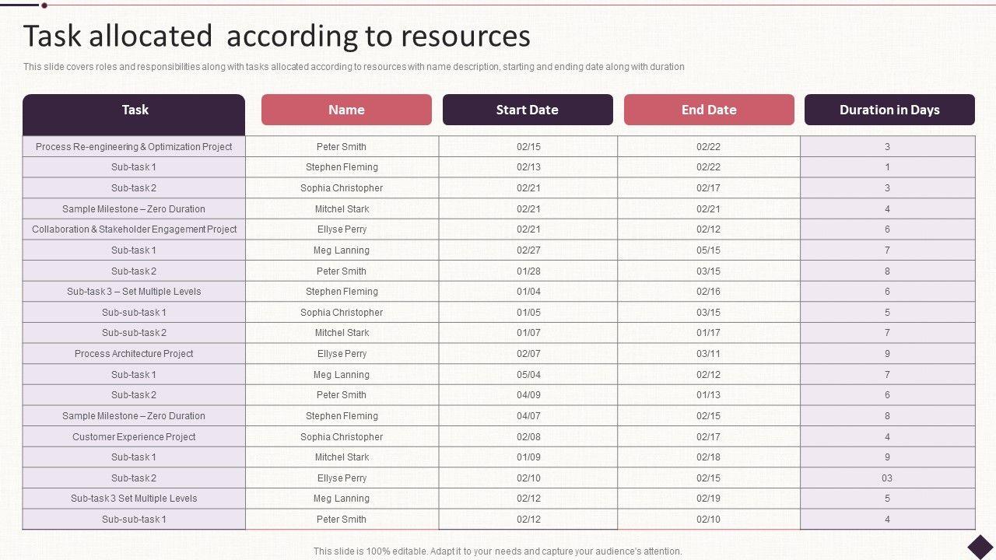Select the 04/09 start date cell
The height and width of the screenshot is (560, 996).
click(528, 395)
